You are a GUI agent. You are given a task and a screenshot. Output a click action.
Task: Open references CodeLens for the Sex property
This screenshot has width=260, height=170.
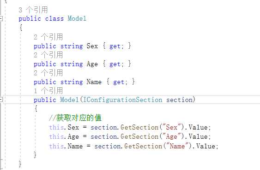48,37
